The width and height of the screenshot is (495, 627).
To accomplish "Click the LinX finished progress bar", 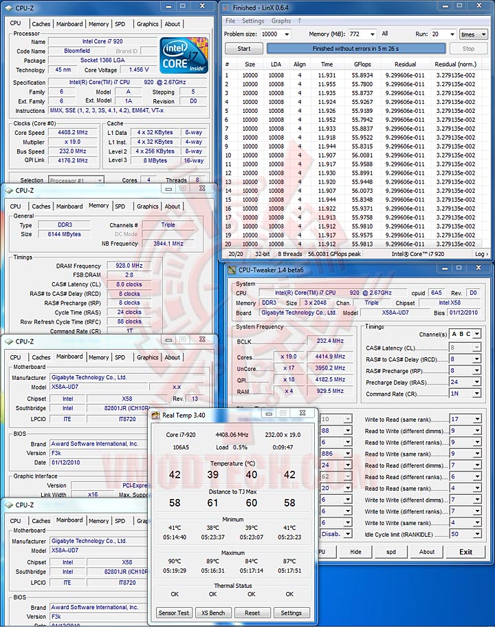I will tap(355, 49).
